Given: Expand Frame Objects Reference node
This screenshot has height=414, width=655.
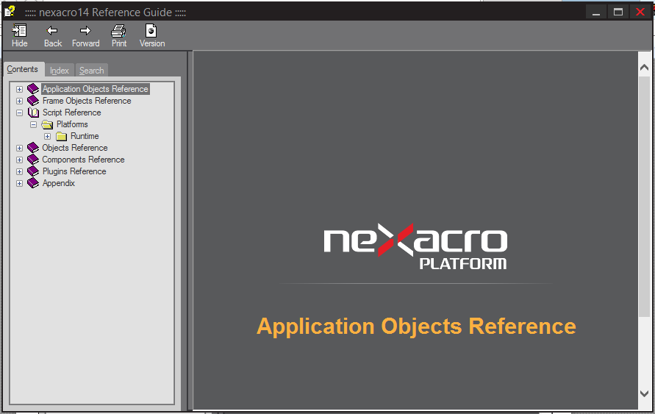Looking at the screenshot, I should click(19, 101).
